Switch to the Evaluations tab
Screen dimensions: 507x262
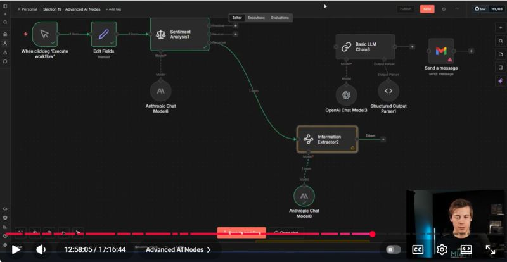coord(279,18)
